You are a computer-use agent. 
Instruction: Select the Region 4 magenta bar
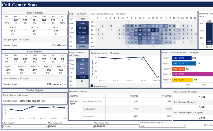coord(192,74)
